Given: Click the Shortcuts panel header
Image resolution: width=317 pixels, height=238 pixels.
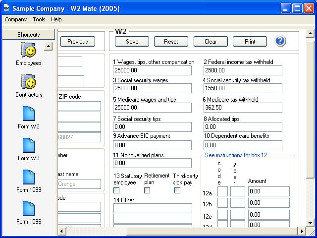Looking at the screenshot, I should point(29,34).
